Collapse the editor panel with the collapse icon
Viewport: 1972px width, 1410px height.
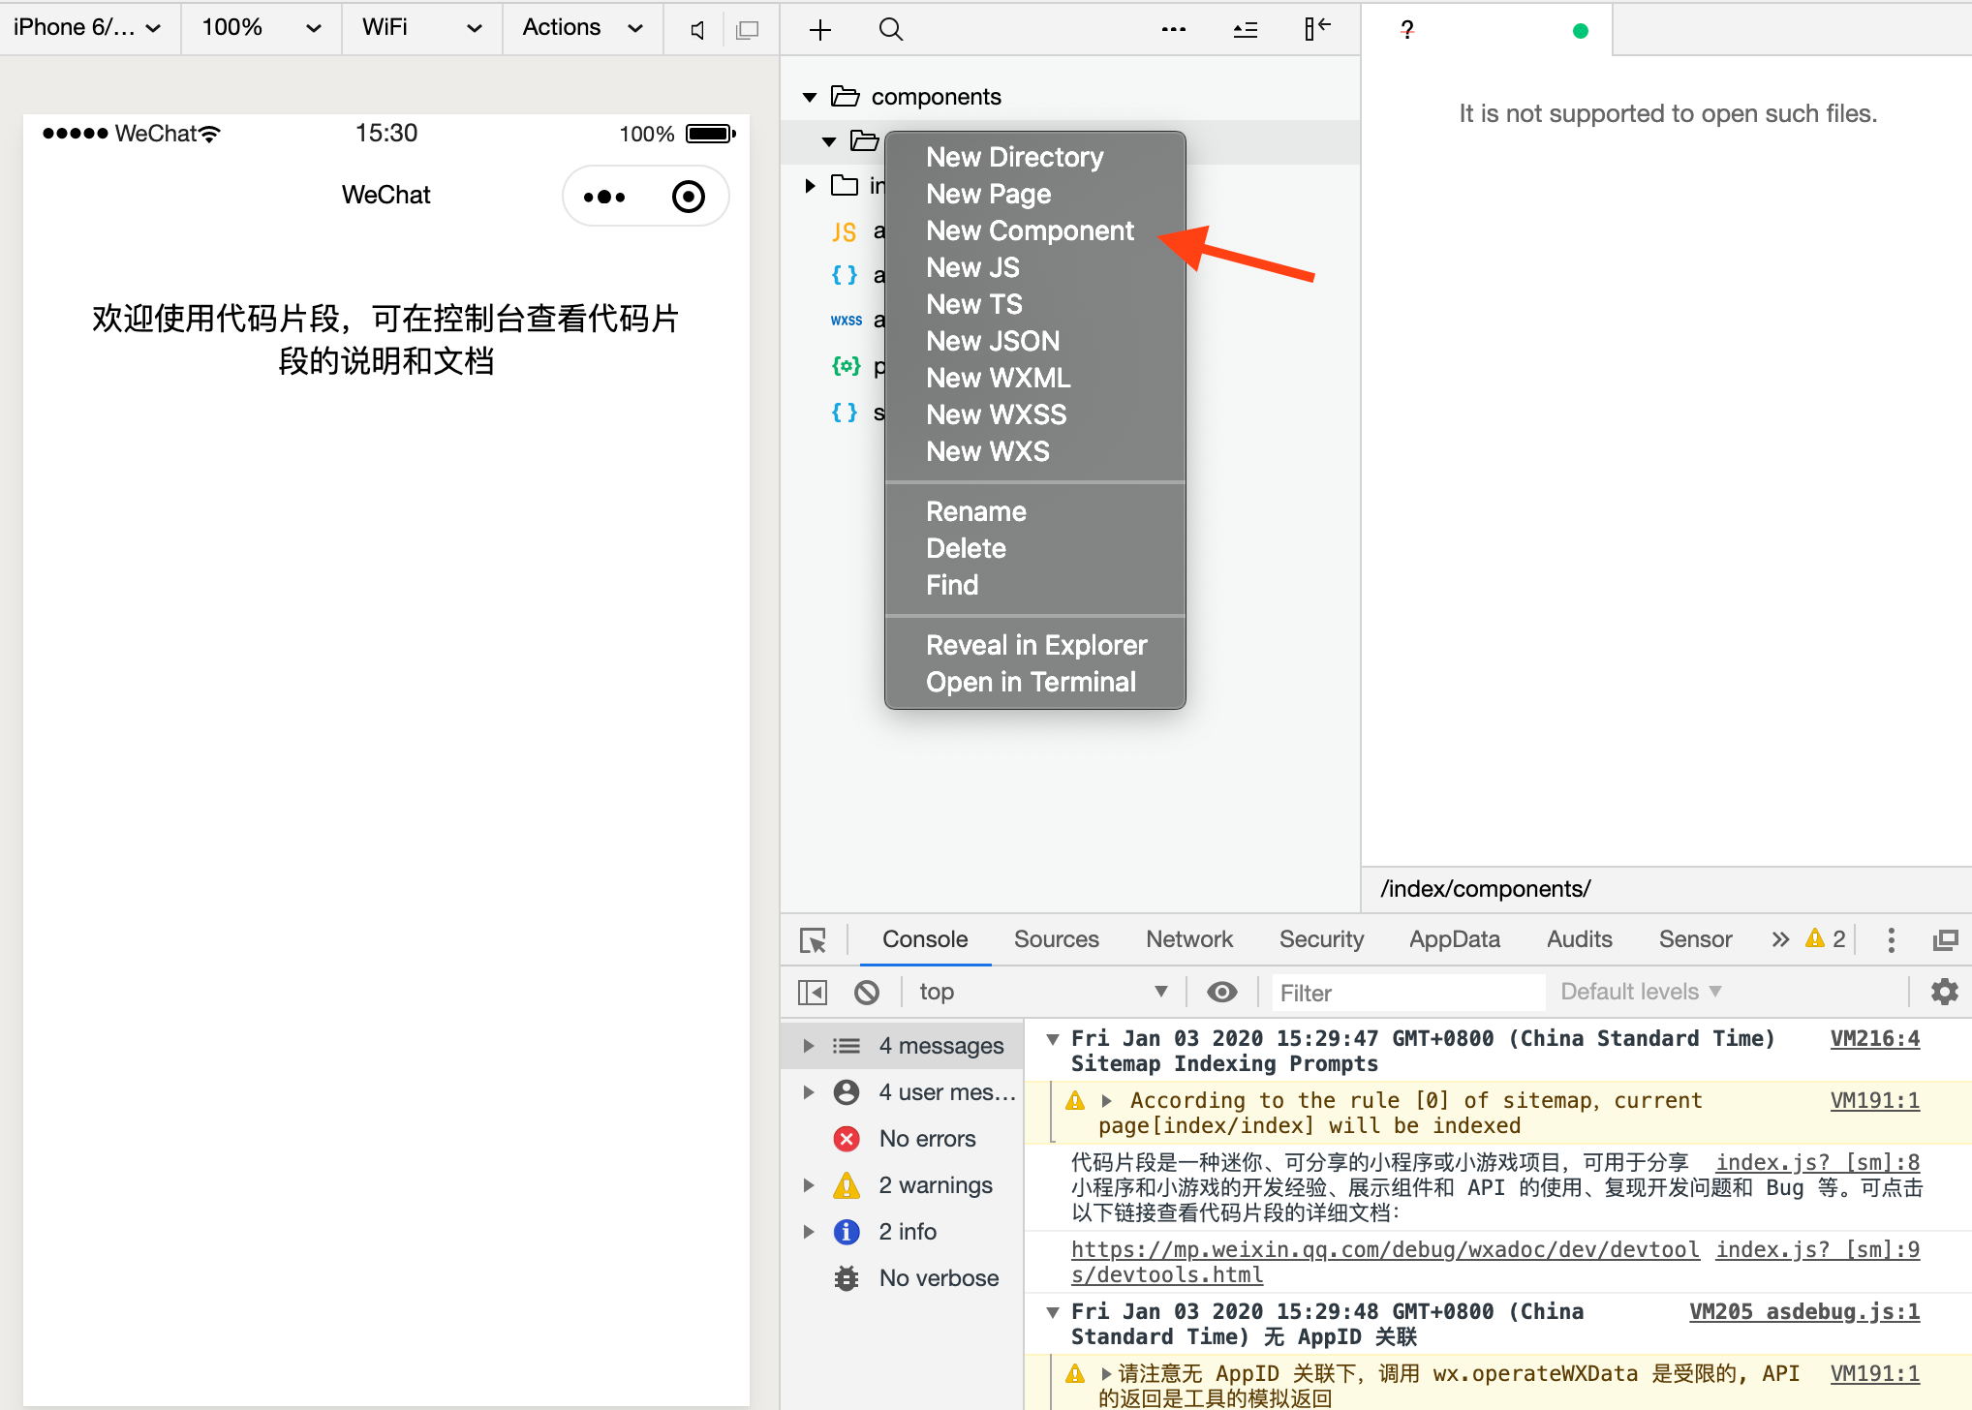[1317, 29]
